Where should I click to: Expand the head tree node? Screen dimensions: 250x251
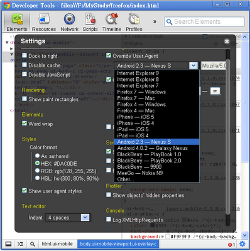coord(11,48)
